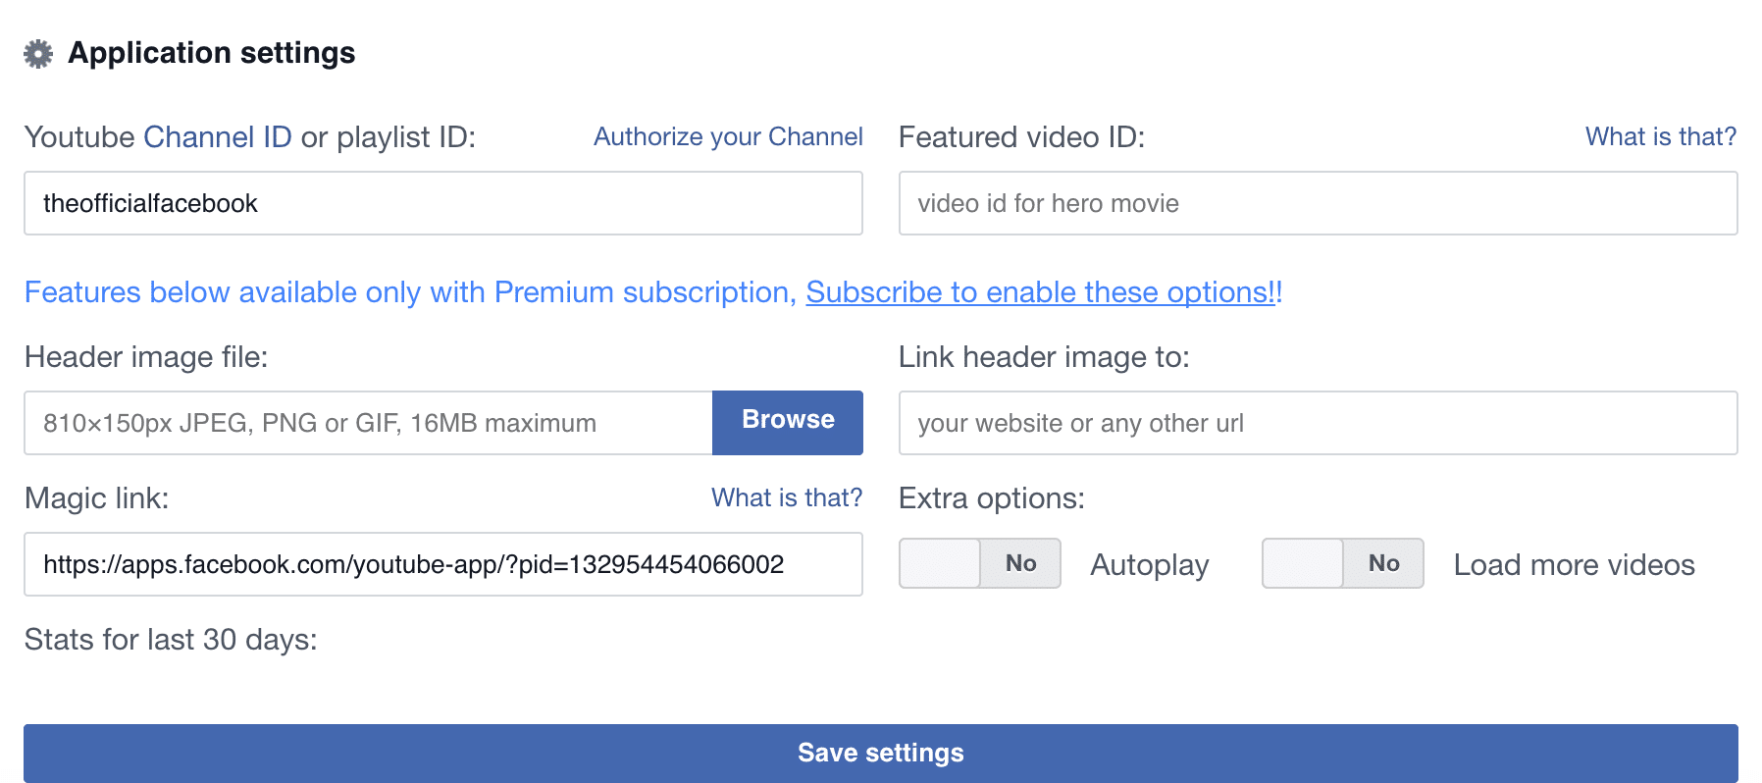Viewport: 1762px width, 783px height.
Task: Click the Browse button
Action: (788, 423)
